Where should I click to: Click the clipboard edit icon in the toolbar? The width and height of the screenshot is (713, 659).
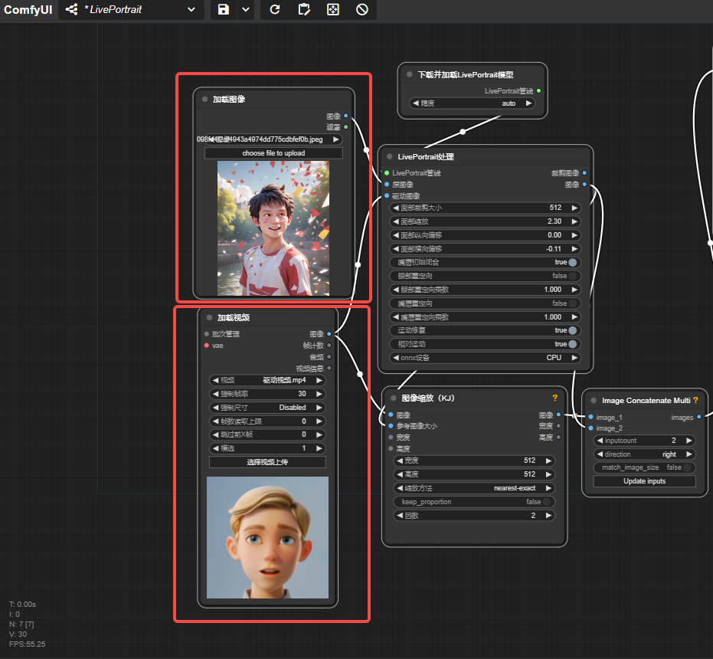pyautogui.click(x=304, y=9)
